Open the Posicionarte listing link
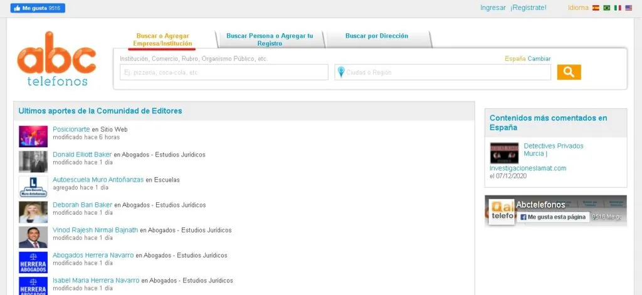The height and width of the screenshot is (295, 642). pos(71,129)
